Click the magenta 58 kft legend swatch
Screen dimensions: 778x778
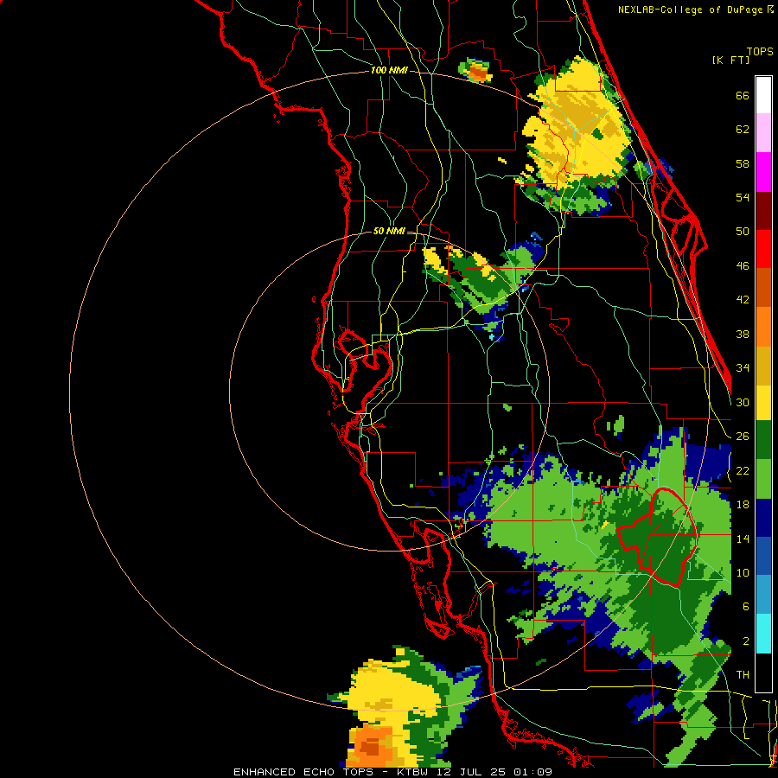(763, 172)
